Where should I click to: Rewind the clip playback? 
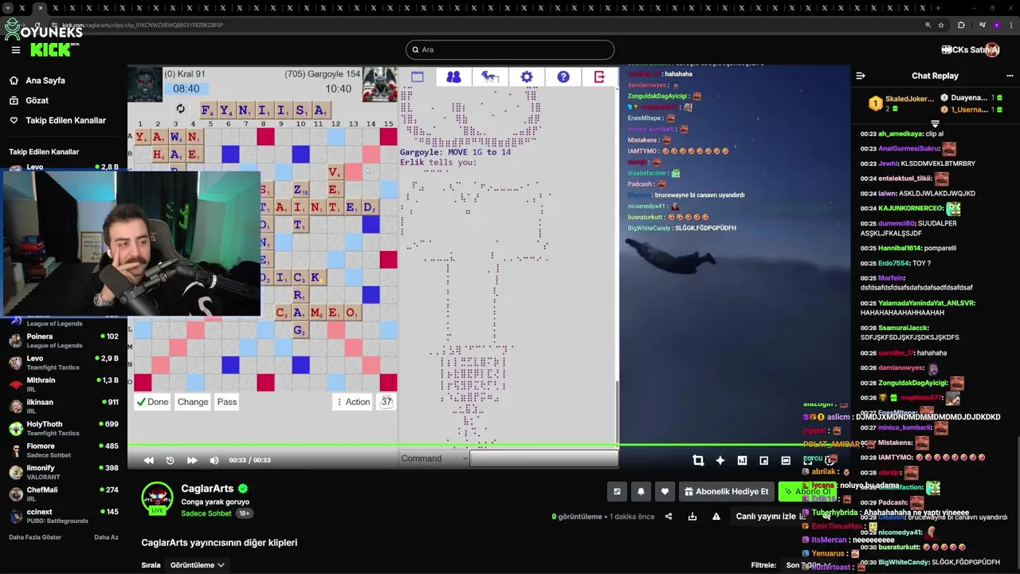[x=149, y=460]
